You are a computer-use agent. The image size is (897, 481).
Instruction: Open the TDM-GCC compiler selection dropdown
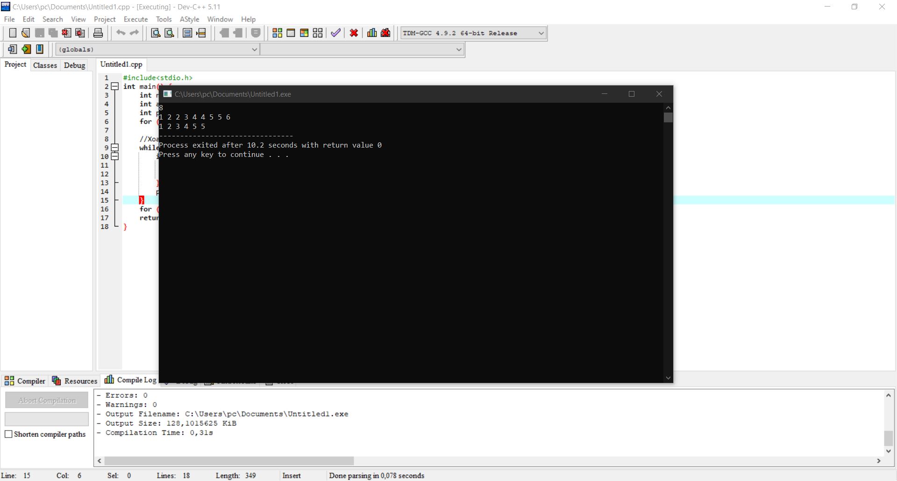tap(541, 33)
